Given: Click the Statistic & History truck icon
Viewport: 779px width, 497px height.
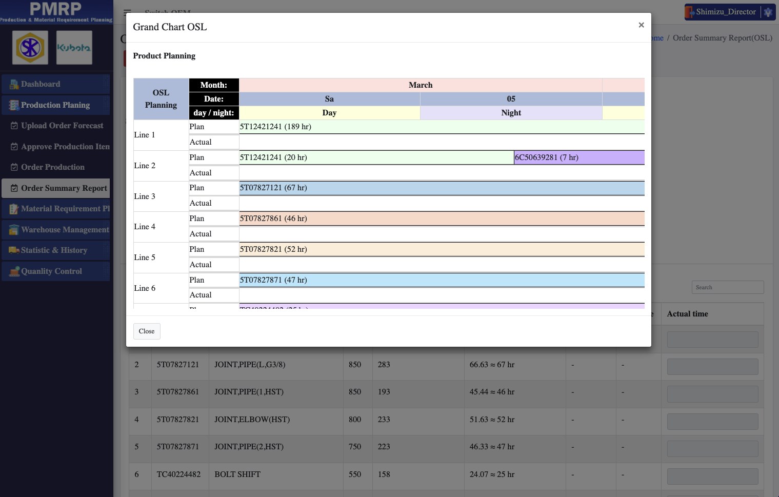Looking at the screenshot, I should click(x=14, y=250).
